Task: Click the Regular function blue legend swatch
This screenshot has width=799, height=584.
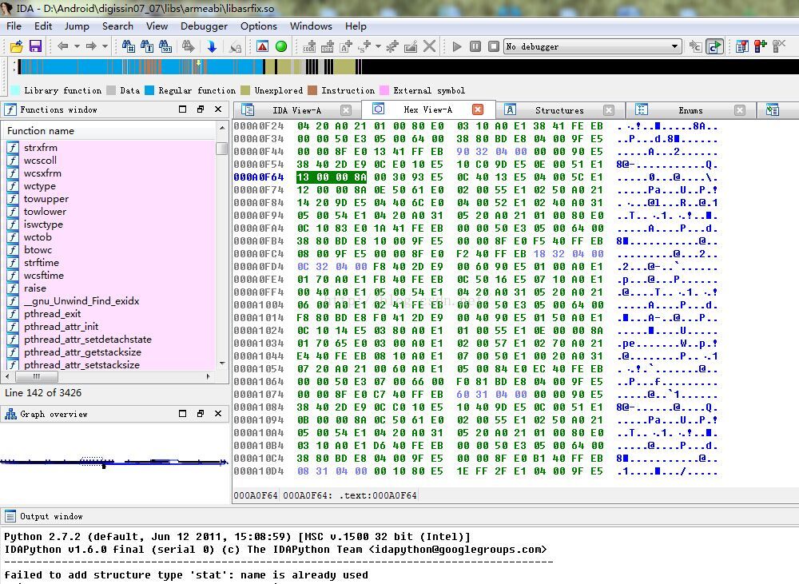Action: (x=149, y=90)
